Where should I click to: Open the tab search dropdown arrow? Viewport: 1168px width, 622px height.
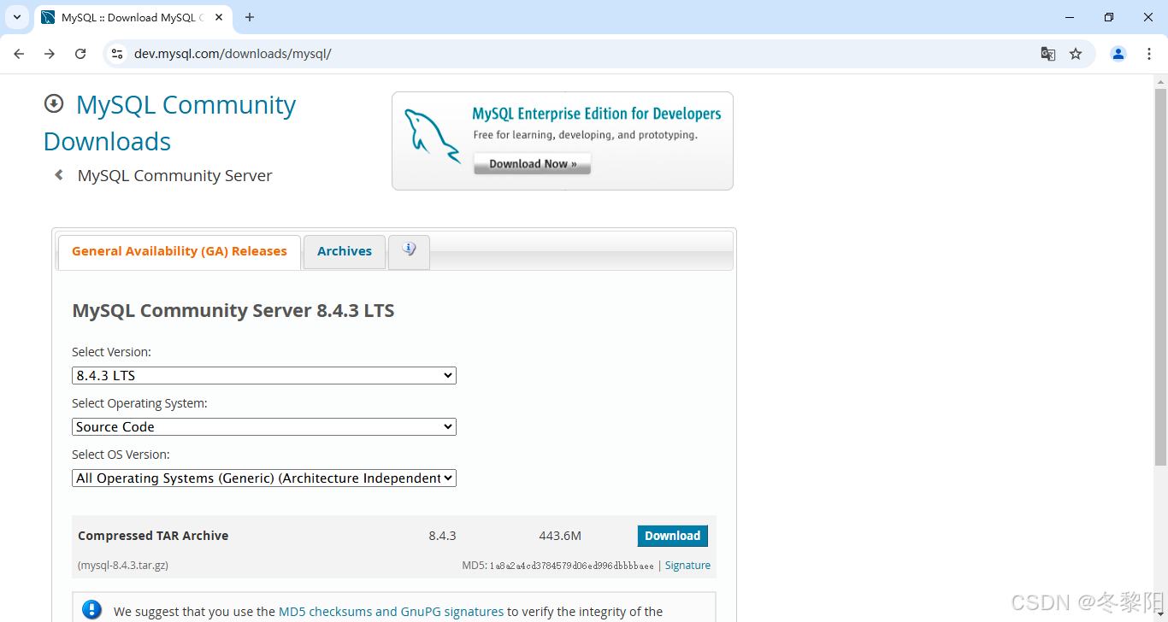pyautogui.click(x=16, y=17)
